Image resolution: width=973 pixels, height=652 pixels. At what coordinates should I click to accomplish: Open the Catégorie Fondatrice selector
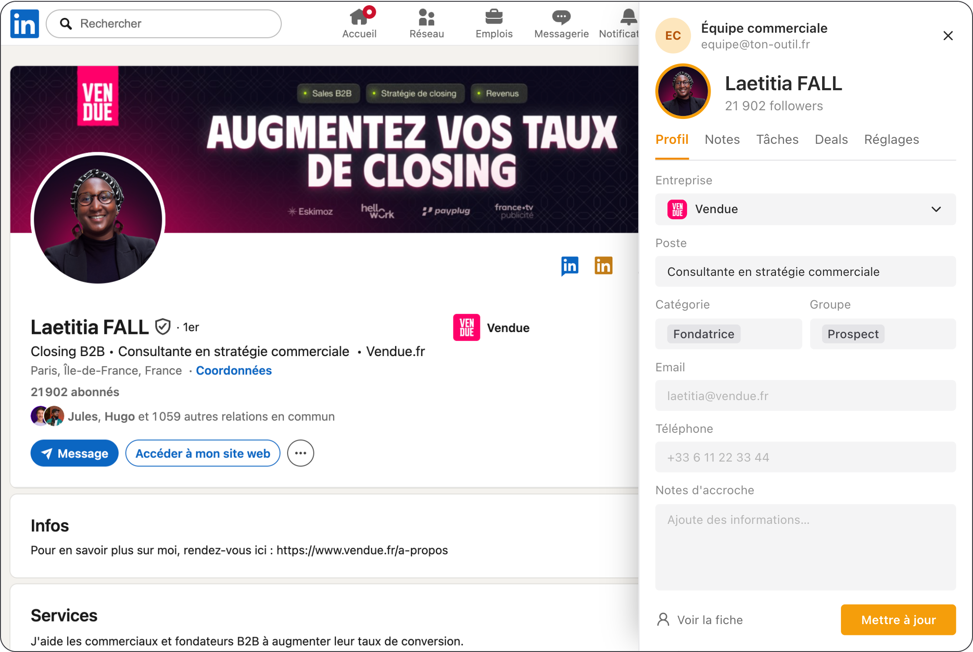(x=728, y=334)
